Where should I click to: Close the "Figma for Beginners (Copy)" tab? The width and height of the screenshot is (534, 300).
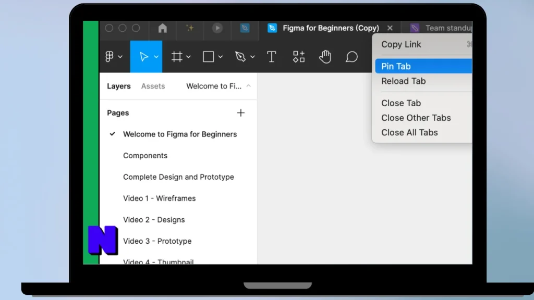click(x=390, y=28)
